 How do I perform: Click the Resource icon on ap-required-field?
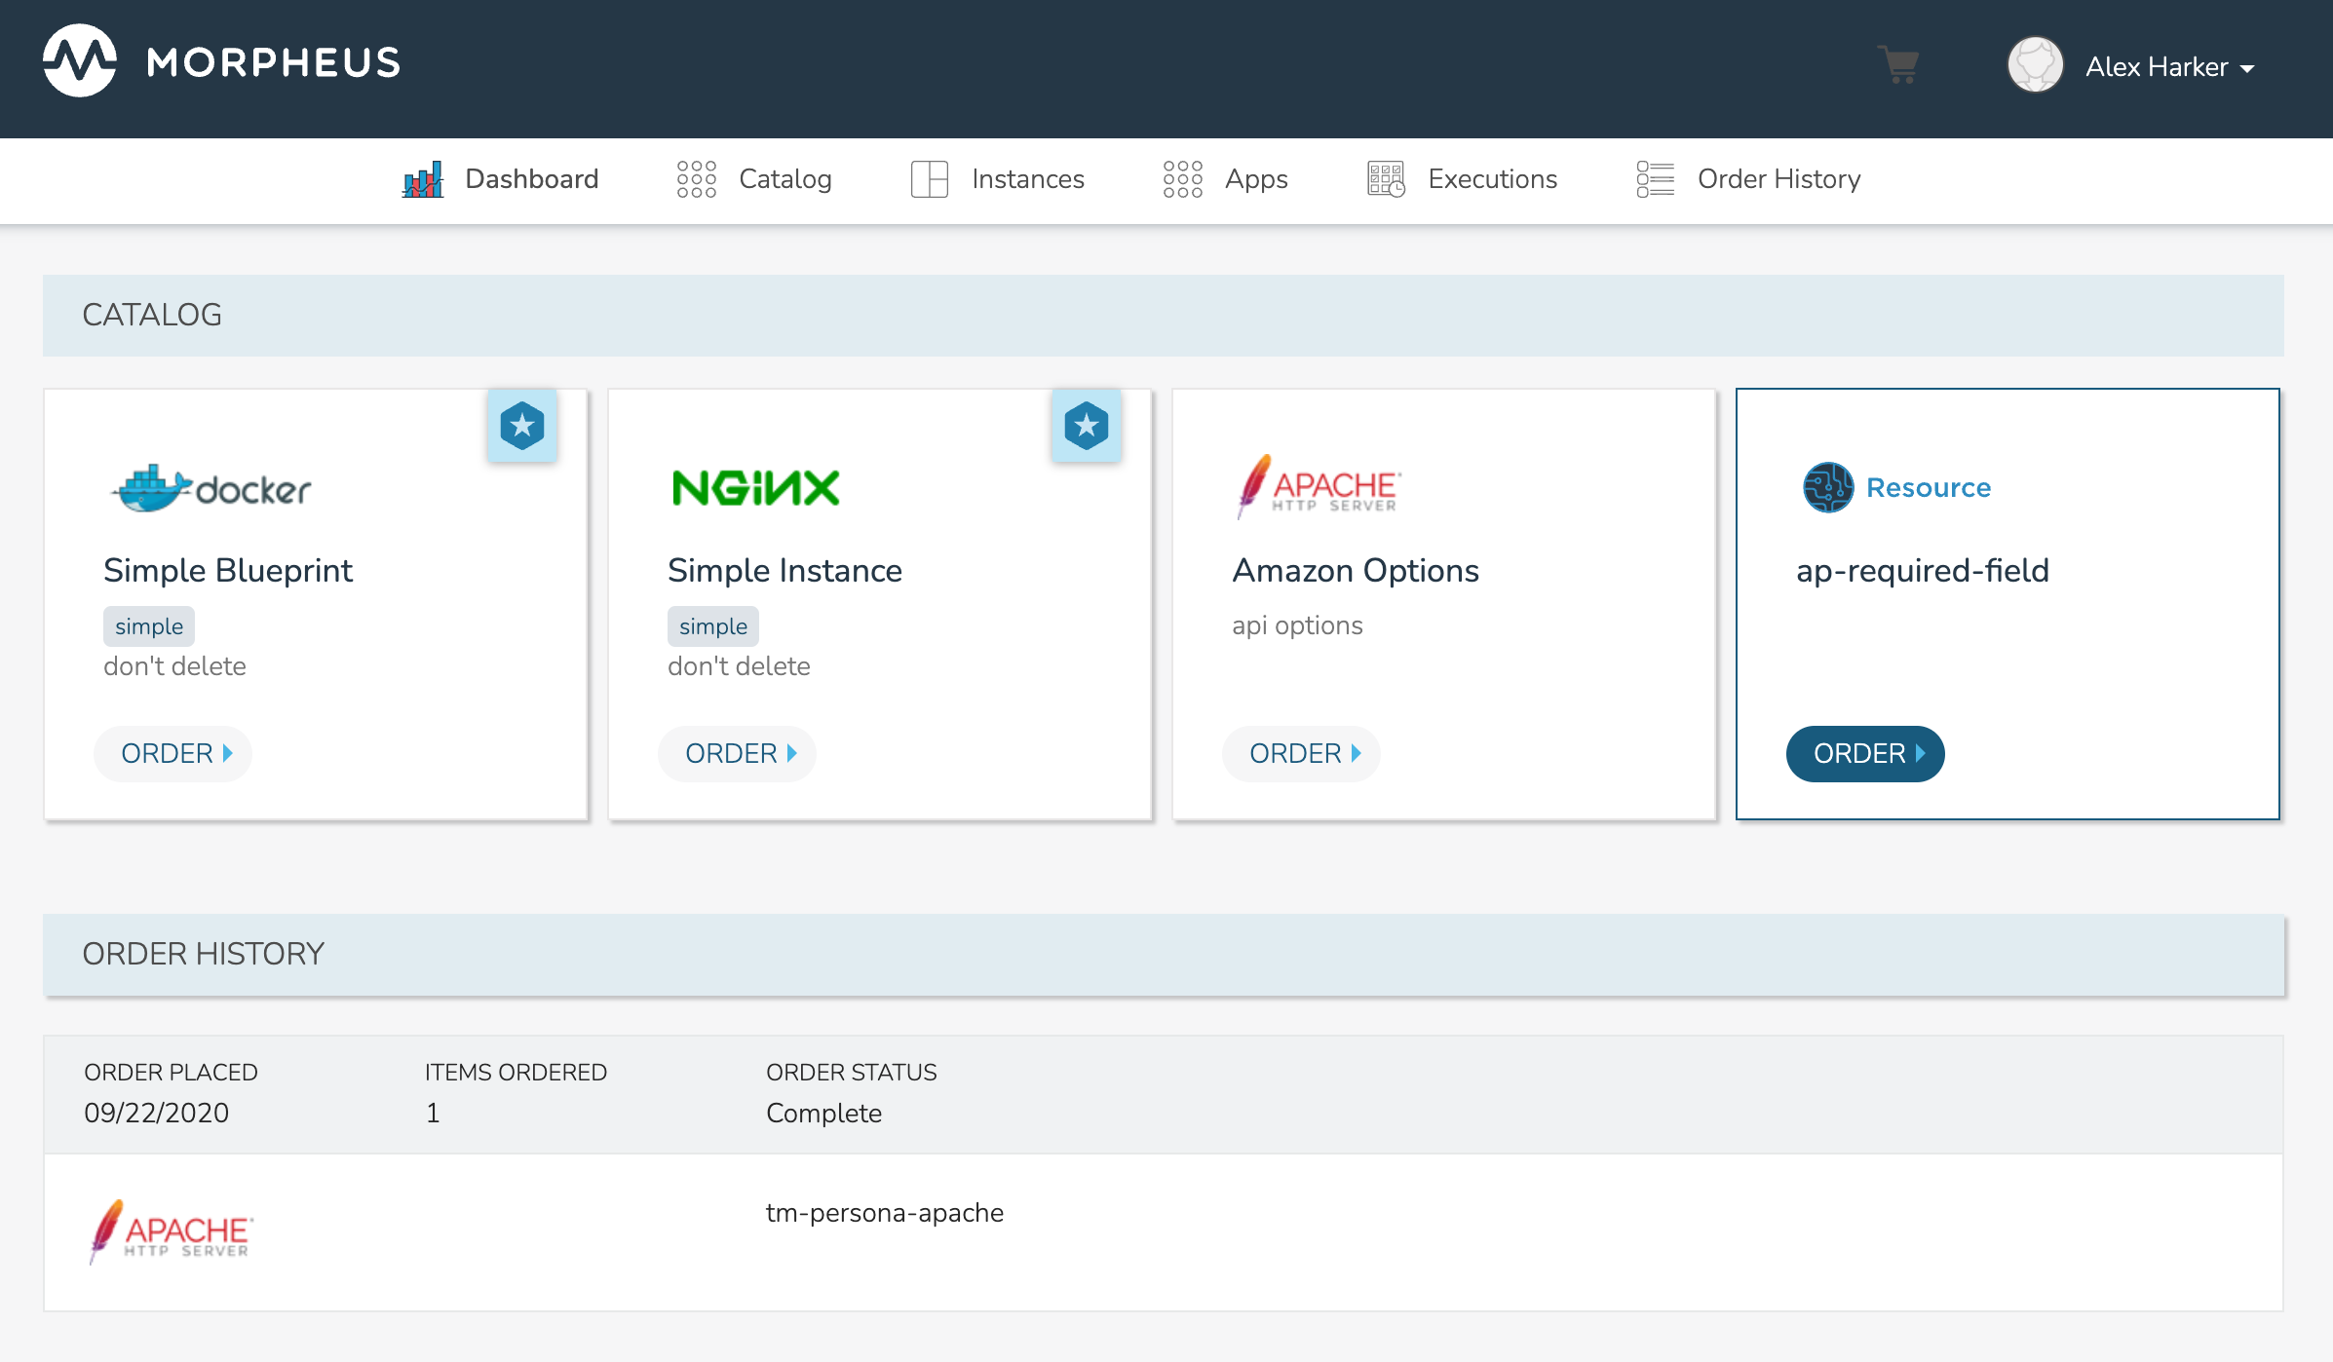point(1828,487)
